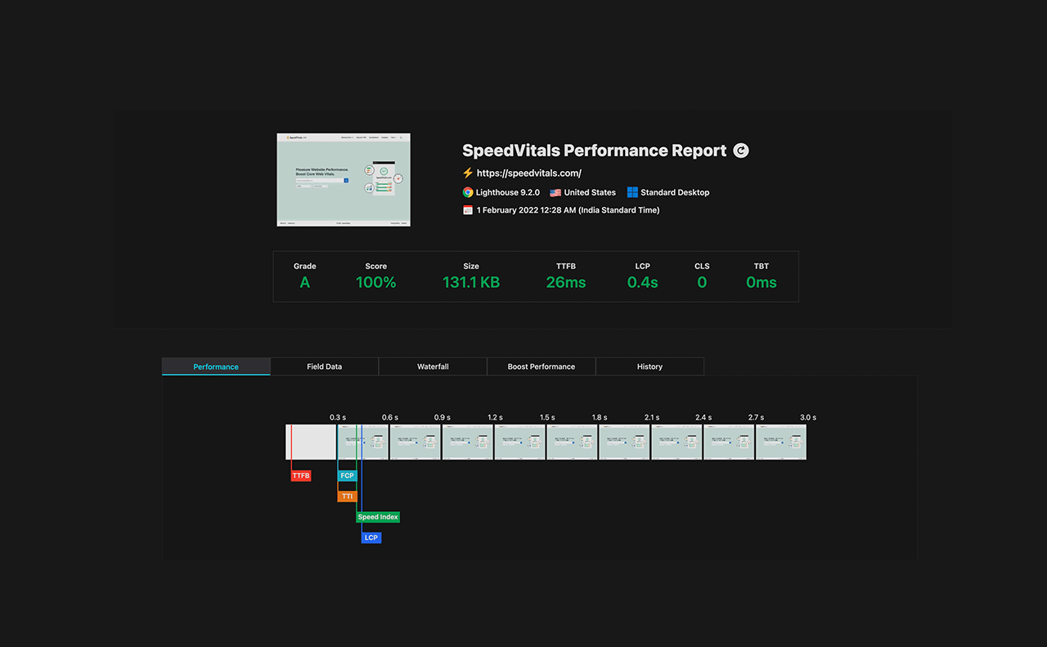Click the Chrome Lighthouse 9.2.0 icon
The width and height of the screenshot is (1047, 647).
(468, 192)
